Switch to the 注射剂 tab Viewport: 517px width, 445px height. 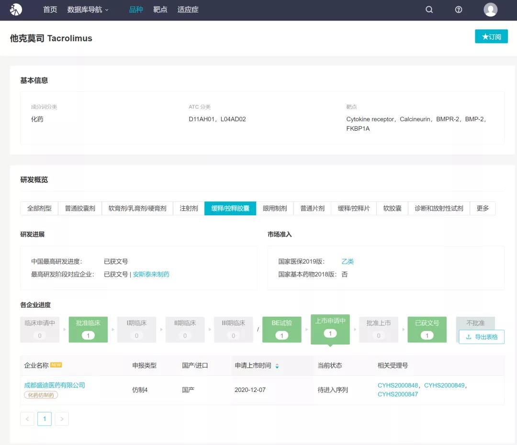coord(189,209)
